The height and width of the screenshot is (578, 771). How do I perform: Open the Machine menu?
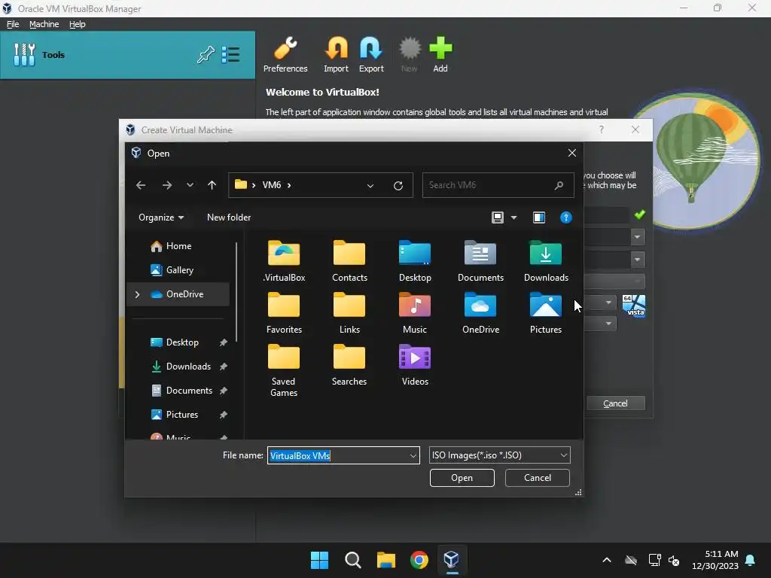[44, 24]
